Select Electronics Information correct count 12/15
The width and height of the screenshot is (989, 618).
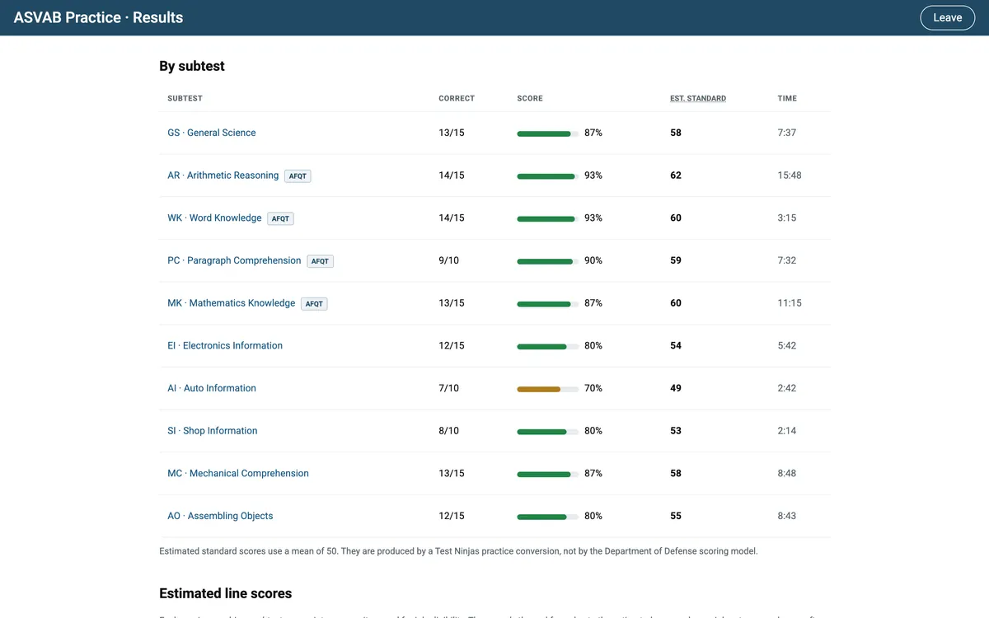pyautogui.click(x=452, y=346)
